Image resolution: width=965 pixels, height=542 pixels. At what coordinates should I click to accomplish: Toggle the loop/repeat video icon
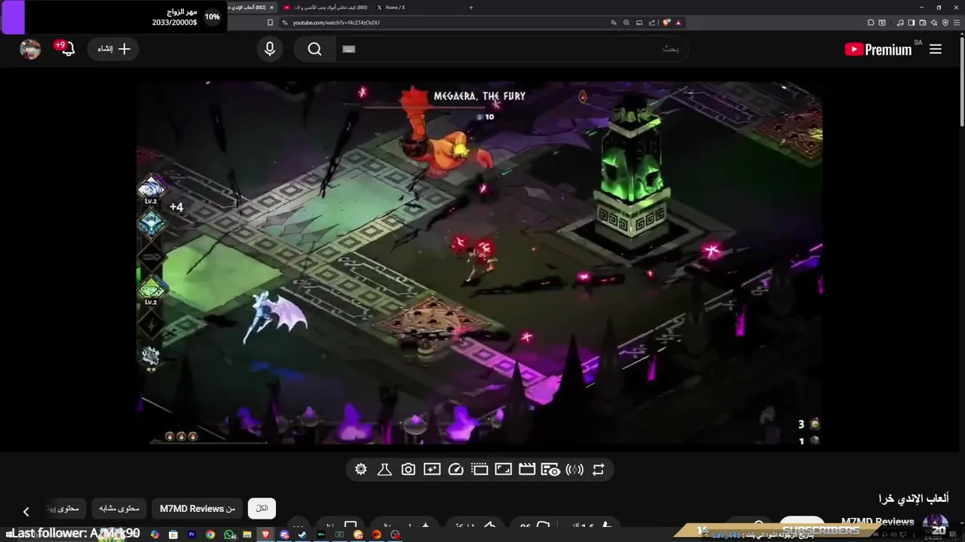pos(598,469)
